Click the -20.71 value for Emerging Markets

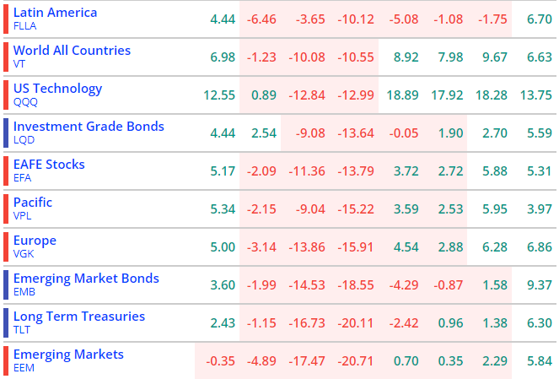(355, 360)
